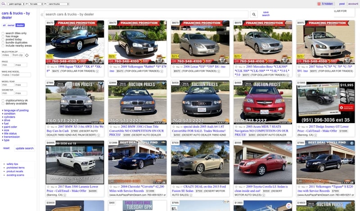Screen dimensions: 360x211
Task: Open the product recalls link
Action: 15,171
